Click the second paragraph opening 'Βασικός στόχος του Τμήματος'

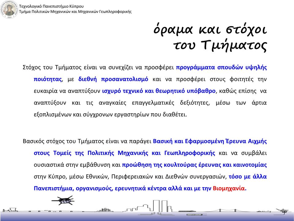(x=63, y=141)
